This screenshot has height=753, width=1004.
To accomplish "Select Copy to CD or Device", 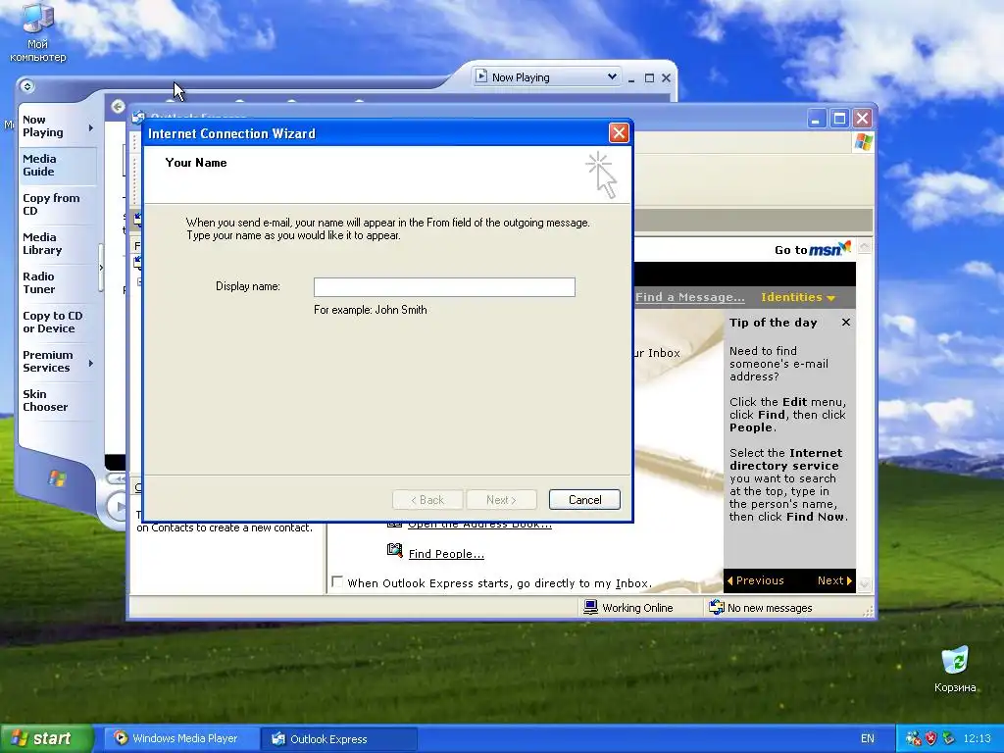I will [x=53, y=322].
